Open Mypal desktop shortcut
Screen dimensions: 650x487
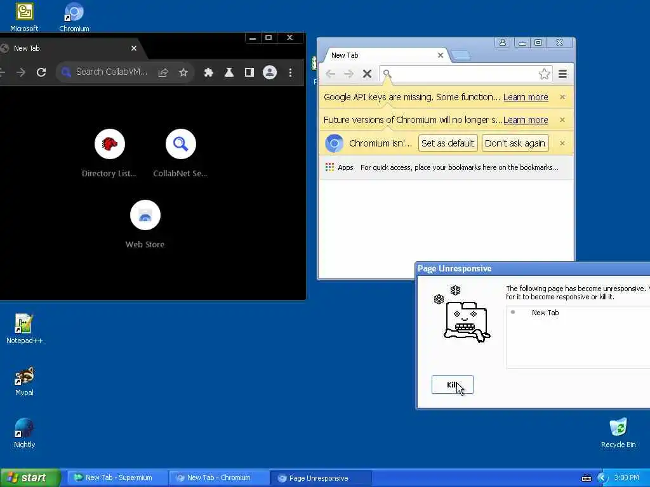pos(24,381)
